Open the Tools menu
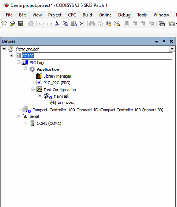The width and height of the screenshot is (177, 207). (142, 15)
